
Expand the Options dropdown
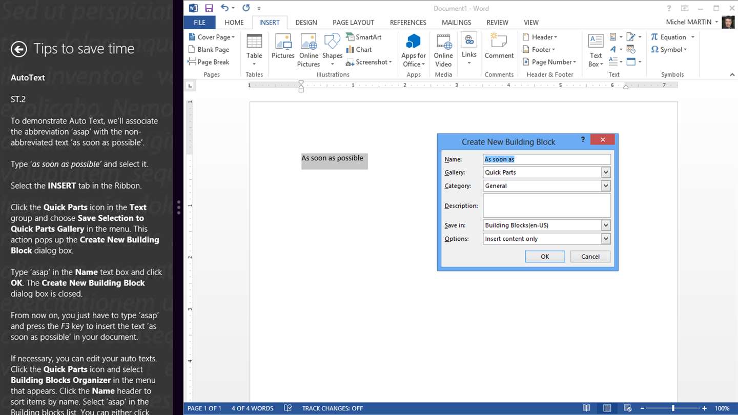pos(606,239)
